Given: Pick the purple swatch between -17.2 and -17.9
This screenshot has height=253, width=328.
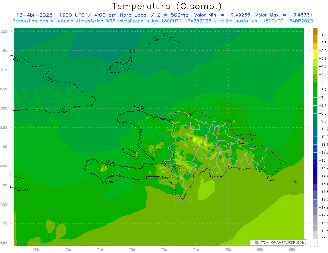Looking at the screenshot, I should (315, 211).
